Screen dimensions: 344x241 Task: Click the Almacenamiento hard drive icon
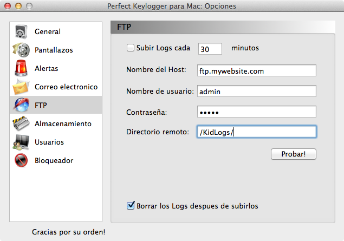point(21,123)
